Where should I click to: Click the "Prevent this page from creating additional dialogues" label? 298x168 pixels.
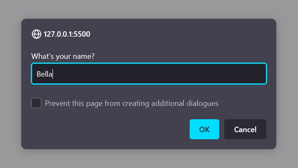132,103
